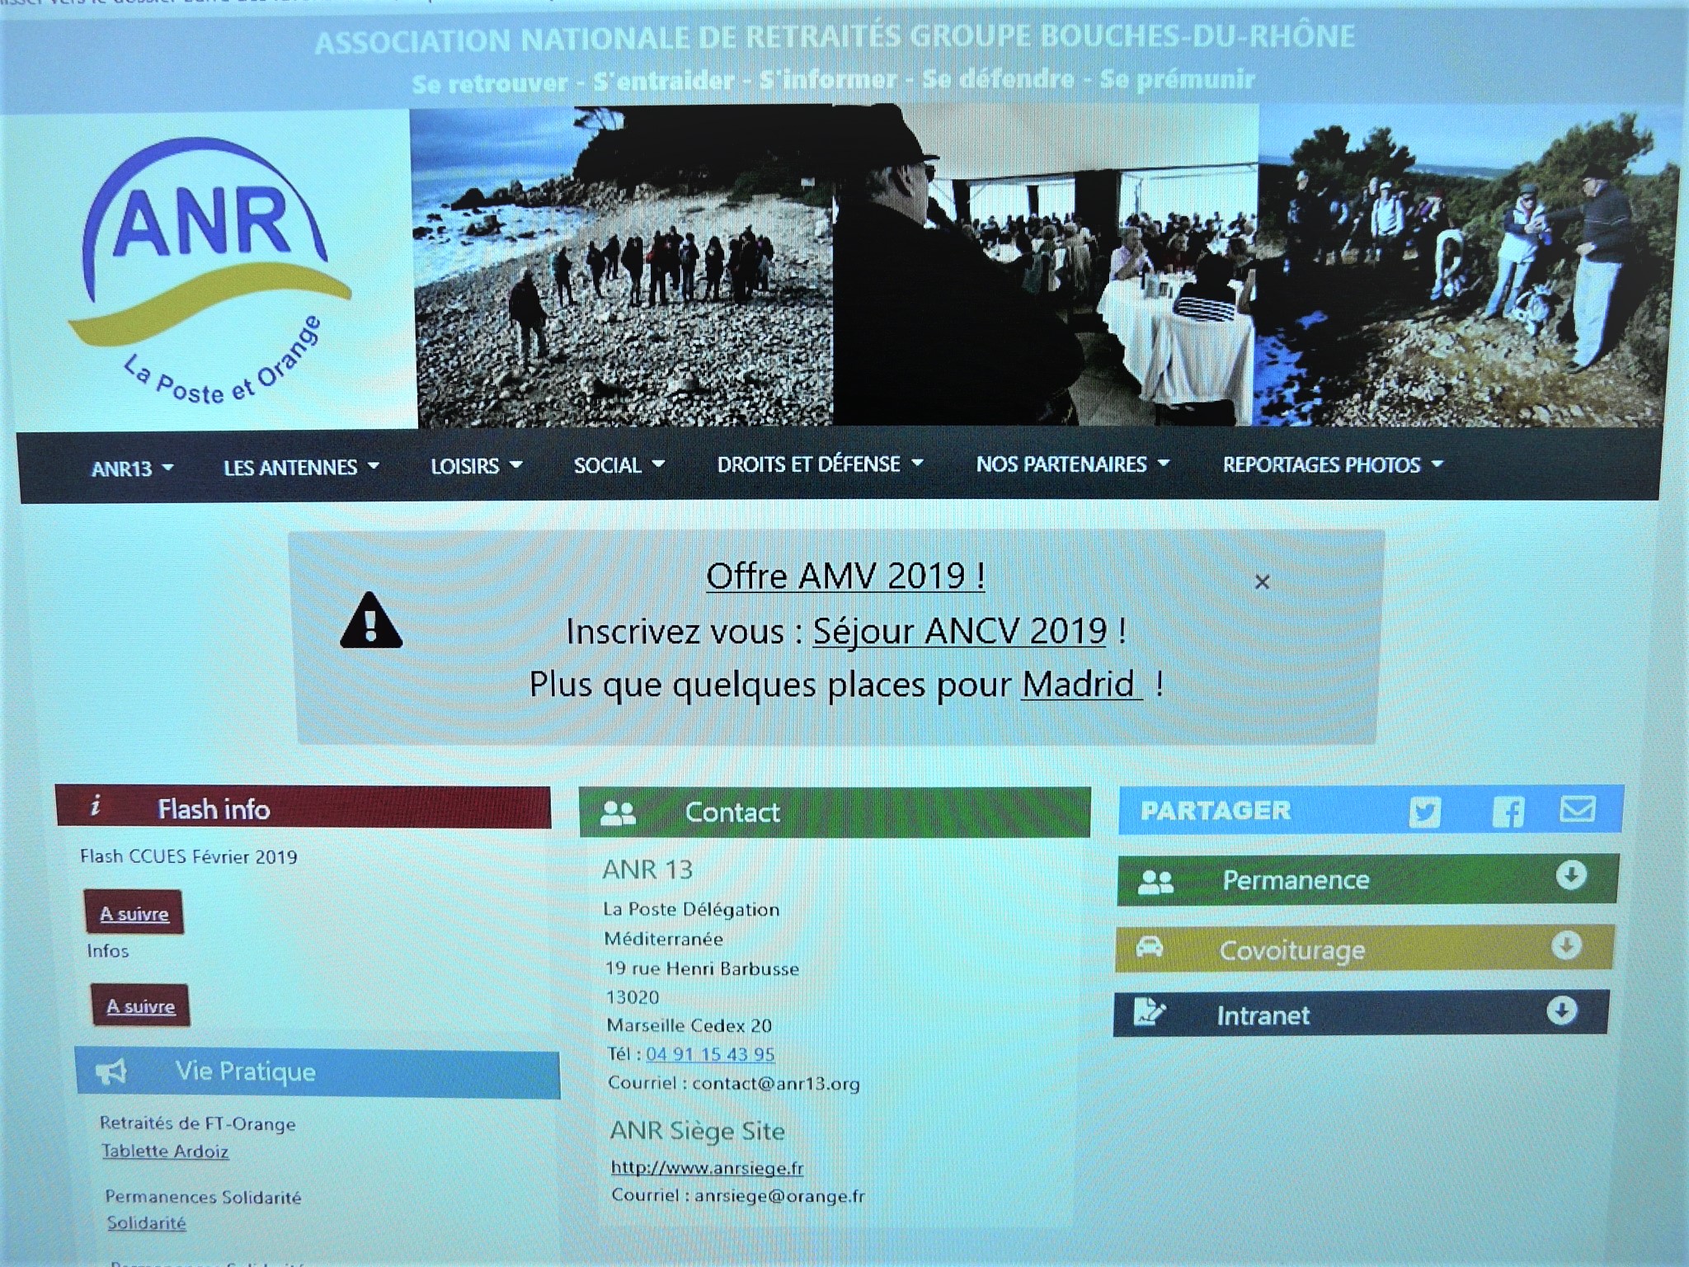This screenshot has height=1267, width=1689.
Task: Click the Covoiturage car icon
Action: point(1150,947)
